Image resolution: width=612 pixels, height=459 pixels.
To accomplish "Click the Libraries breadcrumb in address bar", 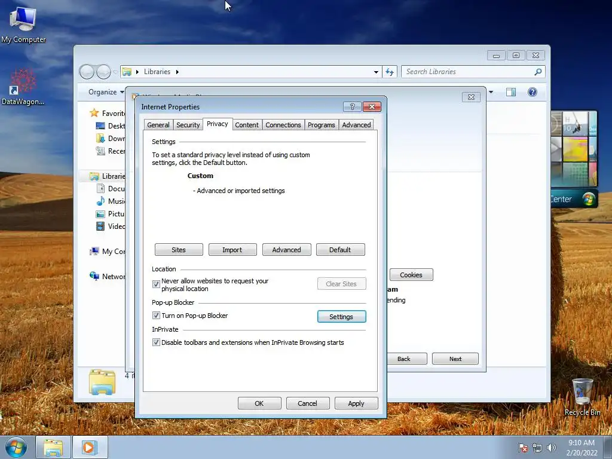I will pos(157,72).
